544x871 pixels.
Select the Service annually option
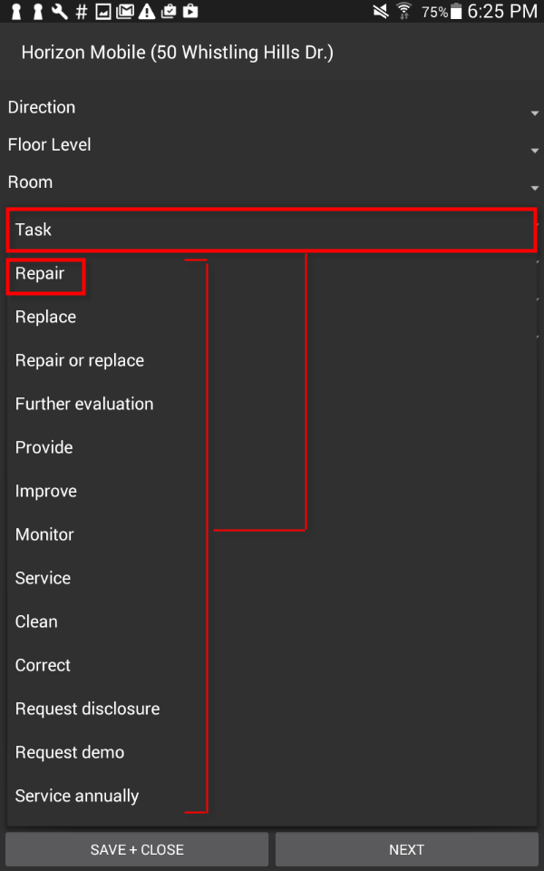[77, 797]
